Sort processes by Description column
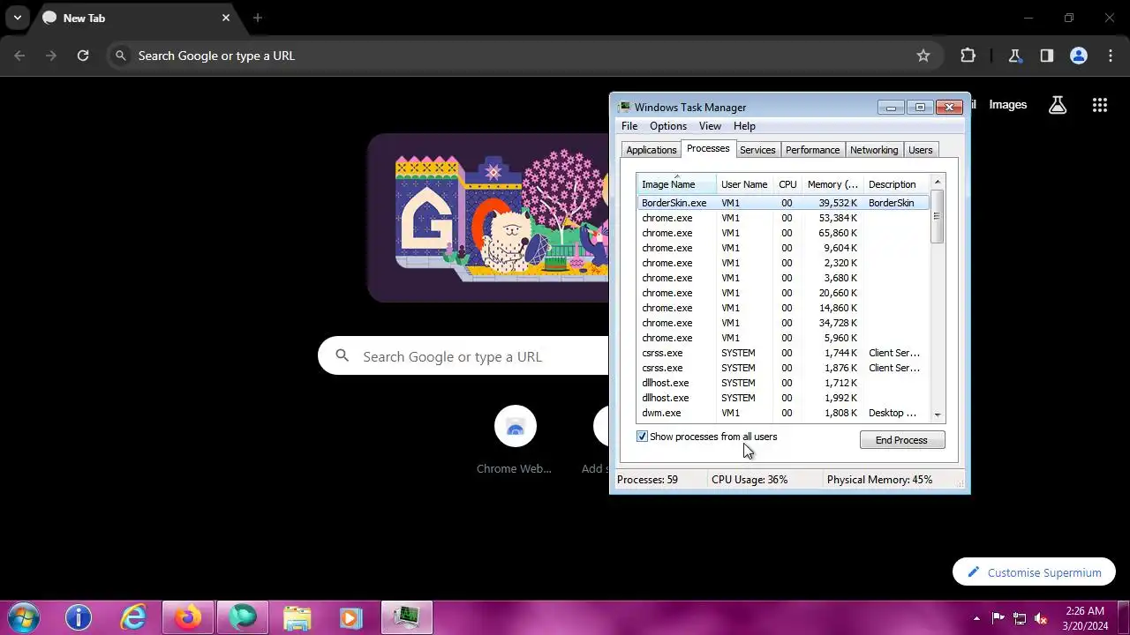The width and height of the screenshot is (1130, 635). pos(896,184)
